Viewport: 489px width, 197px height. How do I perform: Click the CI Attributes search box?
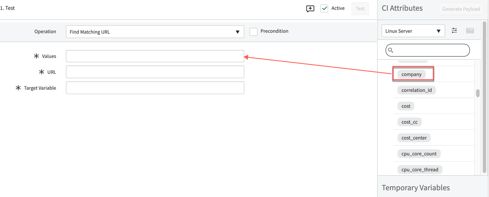428,50
